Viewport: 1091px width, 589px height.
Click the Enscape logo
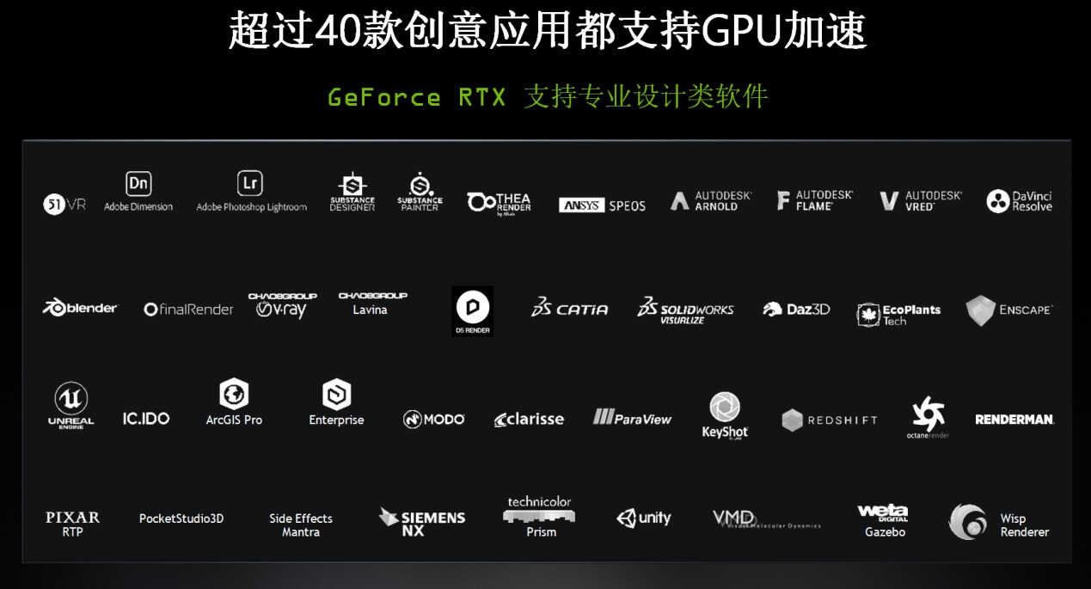pos(1009,310)
